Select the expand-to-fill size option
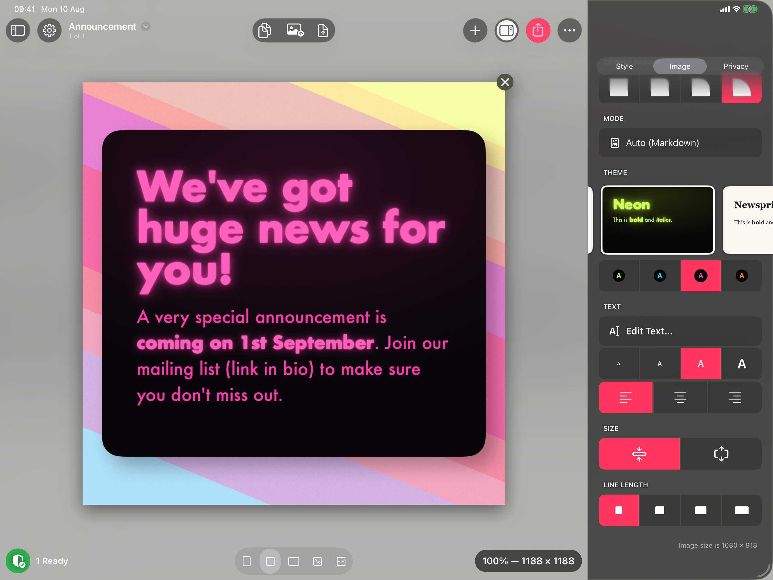Viewport: 773px width, 580px height. [721, 454]
